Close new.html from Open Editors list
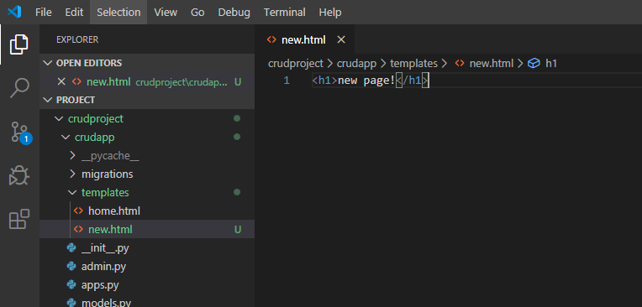The height and width of the screenshot is (307, 642). click(x=61, y=81)
